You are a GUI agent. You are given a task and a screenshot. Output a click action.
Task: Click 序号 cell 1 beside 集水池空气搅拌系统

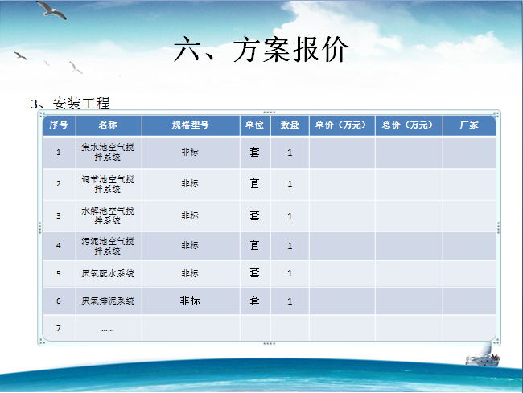coord(59,153)
